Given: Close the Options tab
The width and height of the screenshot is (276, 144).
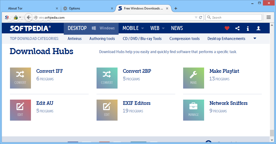Looking at the screenshot, I should point(112,8).
